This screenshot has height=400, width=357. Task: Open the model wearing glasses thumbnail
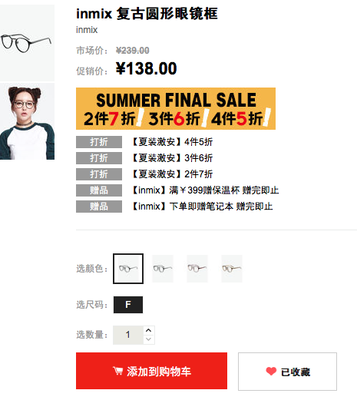(x=27, y=121)
